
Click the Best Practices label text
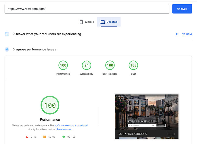coord(110,74)
